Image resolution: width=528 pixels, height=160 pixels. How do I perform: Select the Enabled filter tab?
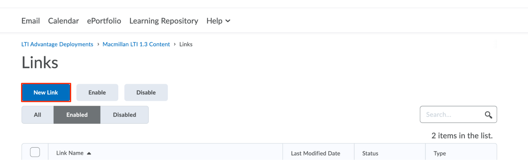pos(77,115)
